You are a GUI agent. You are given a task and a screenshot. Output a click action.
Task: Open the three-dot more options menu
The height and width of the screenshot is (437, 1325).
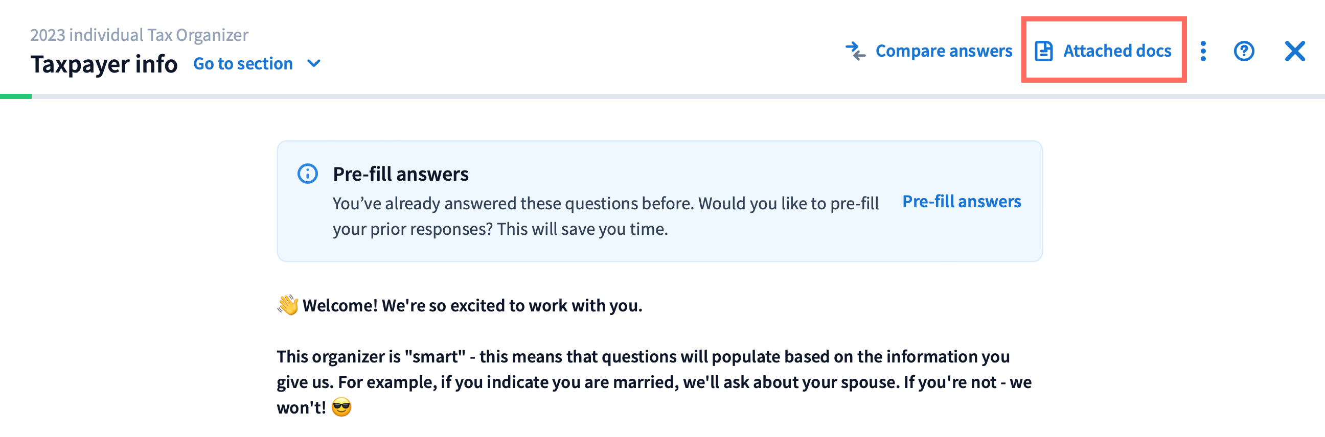pos(1203,51)
